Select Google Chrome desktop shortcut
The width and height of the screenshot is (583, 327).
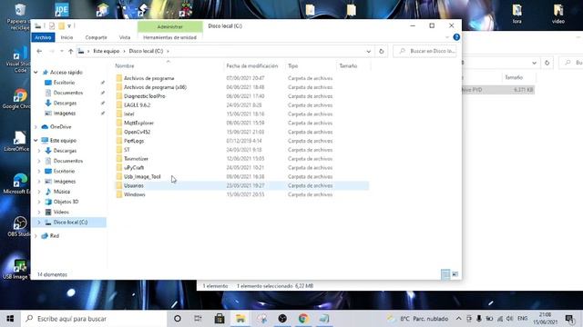(x=17, y=99)
